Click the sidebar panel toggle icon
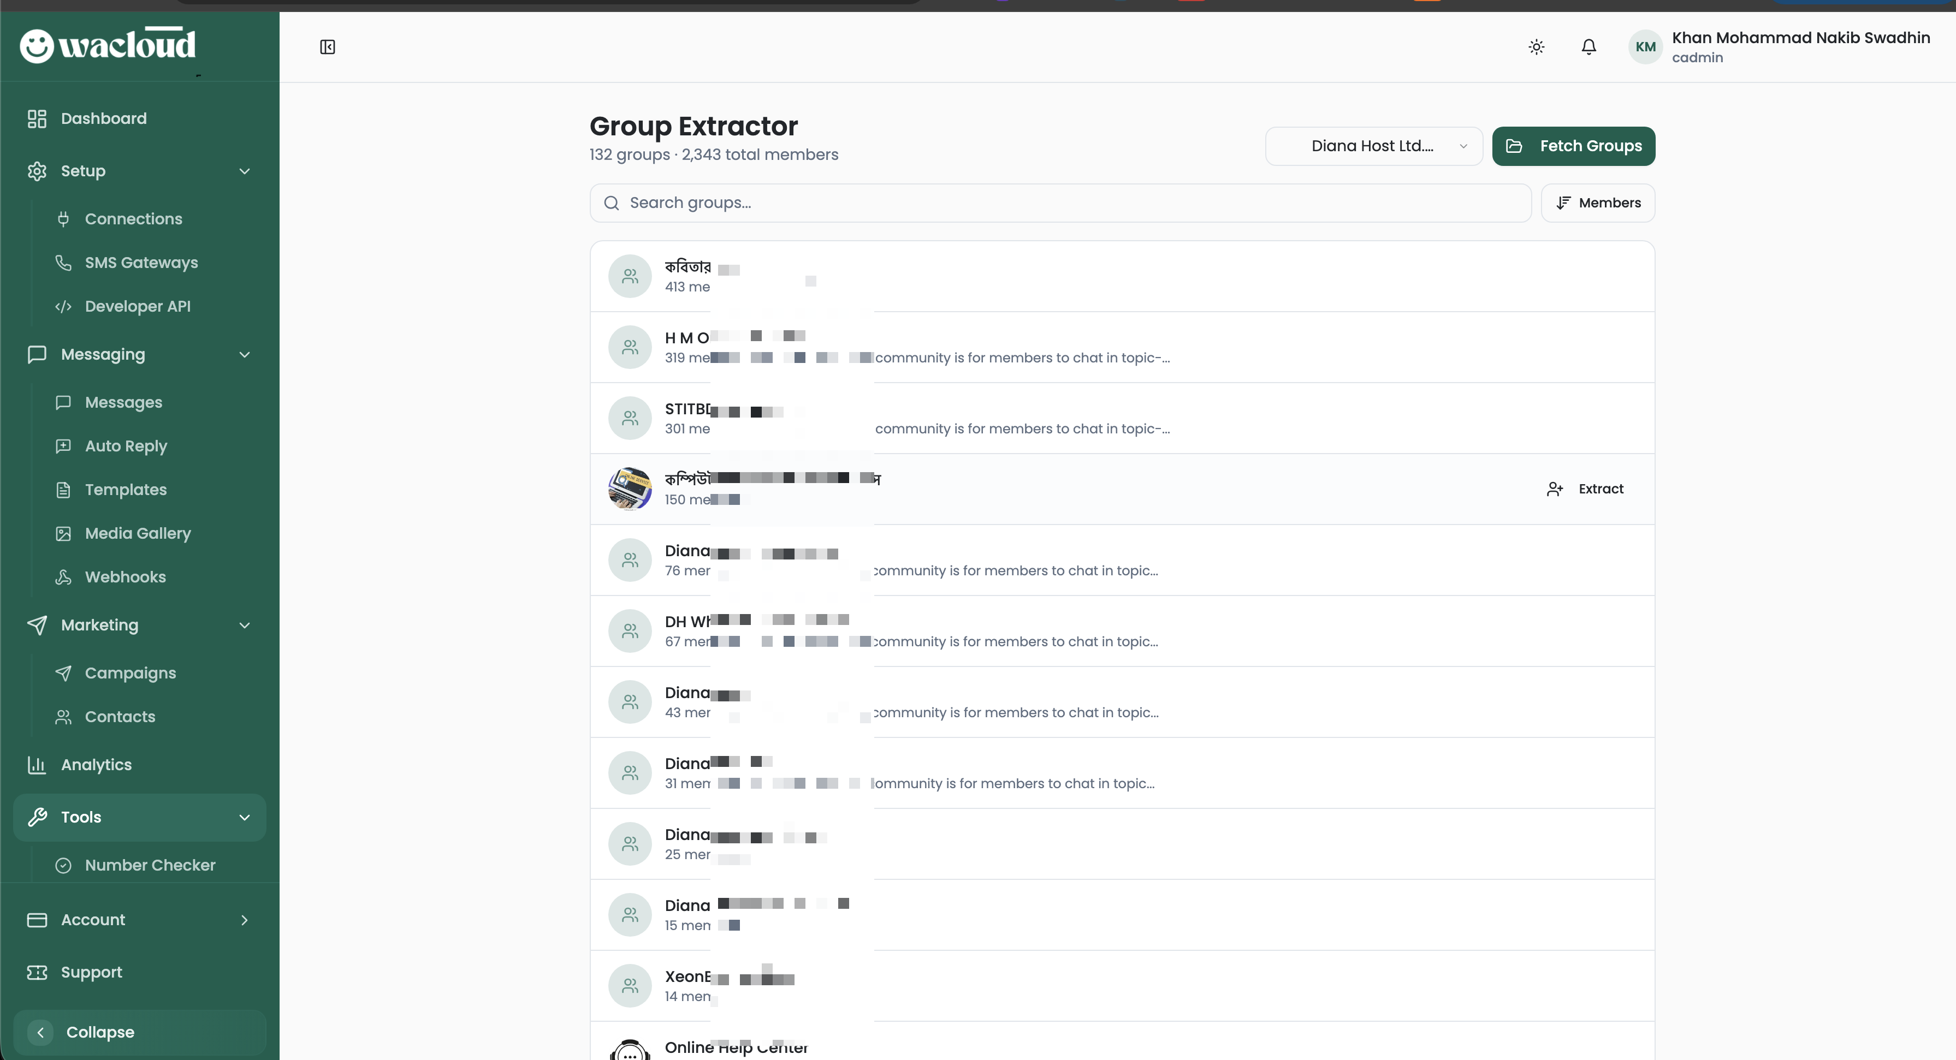Image resolution: width=1956 pixels, height=1060 pixels. [327, 47]
